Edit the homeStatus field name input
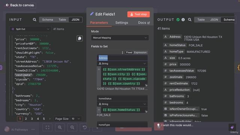The height and width of the screenshot is (135, 240). pos(122,98)
